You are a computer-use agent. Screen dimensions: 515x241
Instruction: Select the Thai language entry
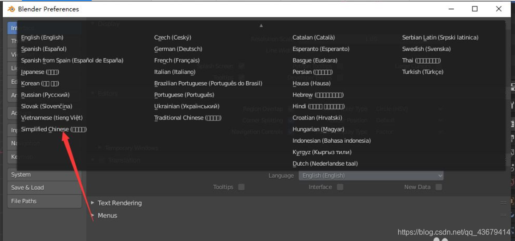(421, 60)
